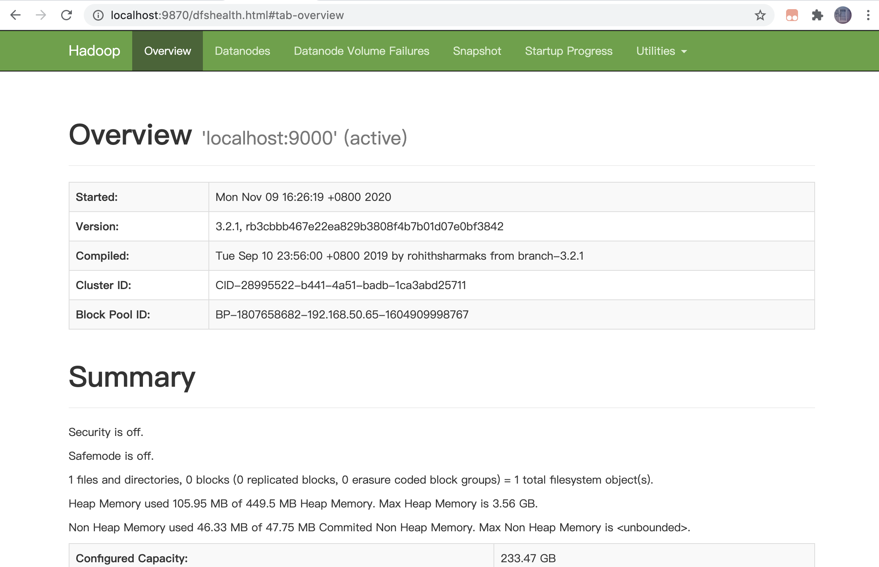
Task: Expand the Utilities dropdown menu
Action: pos(661,51)
